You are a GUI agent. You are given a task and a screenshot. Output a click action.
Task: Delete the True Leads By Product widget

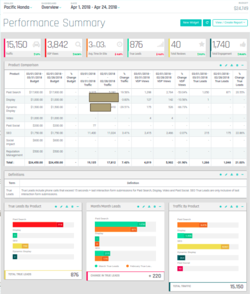point(72,206)
